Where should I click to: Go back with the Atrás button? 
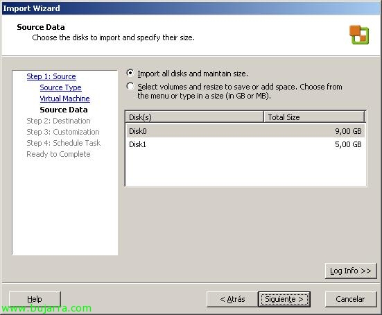tap(232, 299)
